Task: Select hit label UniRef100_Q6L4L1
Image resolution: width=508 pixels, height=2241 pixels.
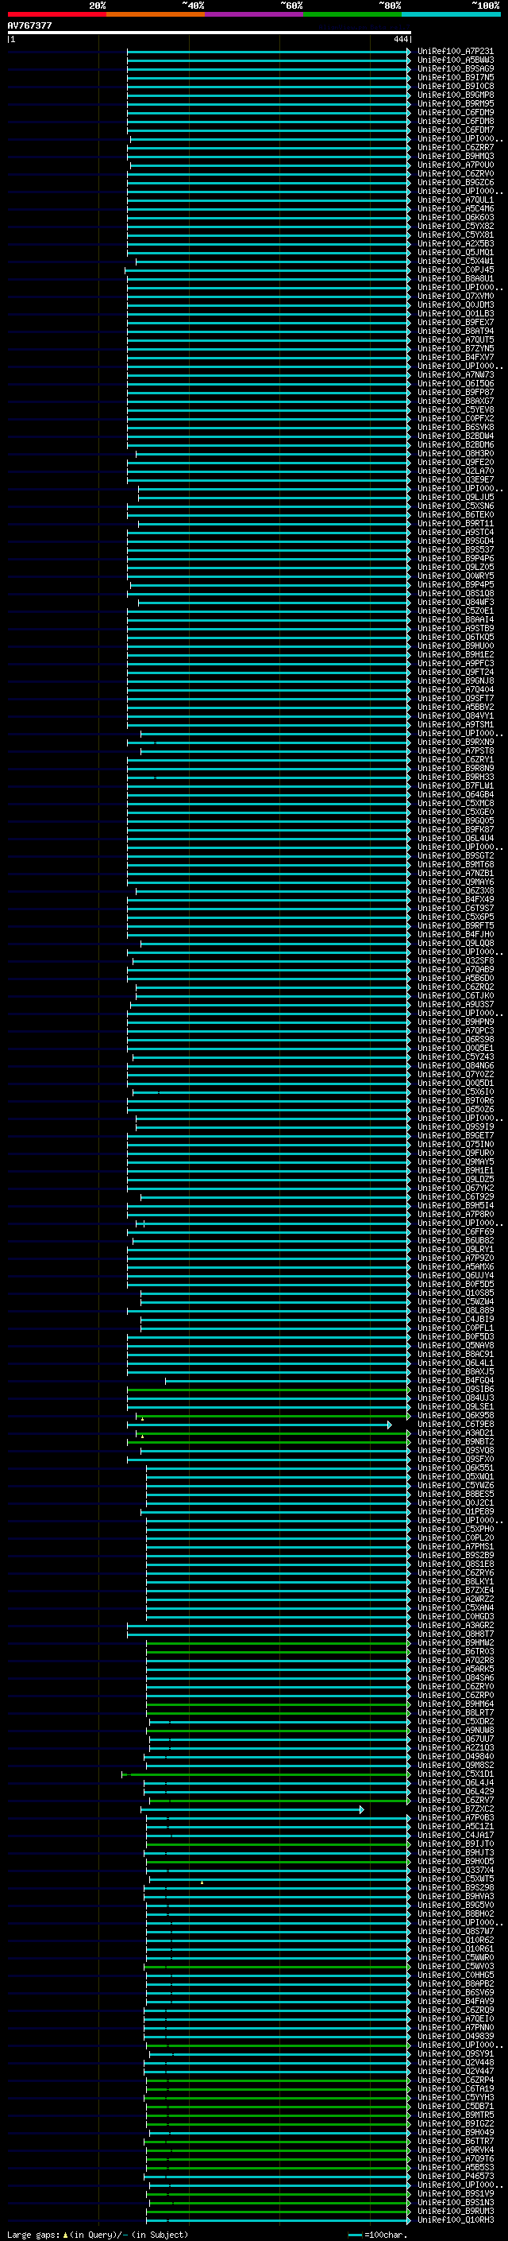Action: coord(455,1363)
